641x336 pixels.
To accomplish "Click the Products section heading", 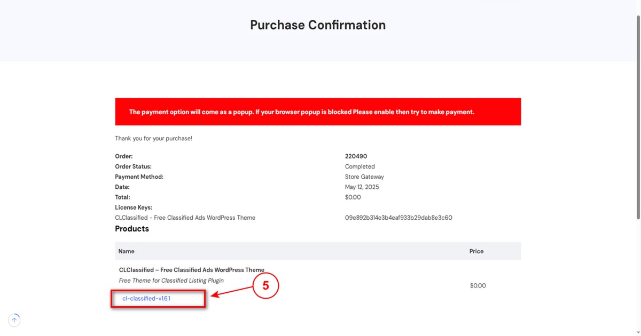I will [132, 229].
